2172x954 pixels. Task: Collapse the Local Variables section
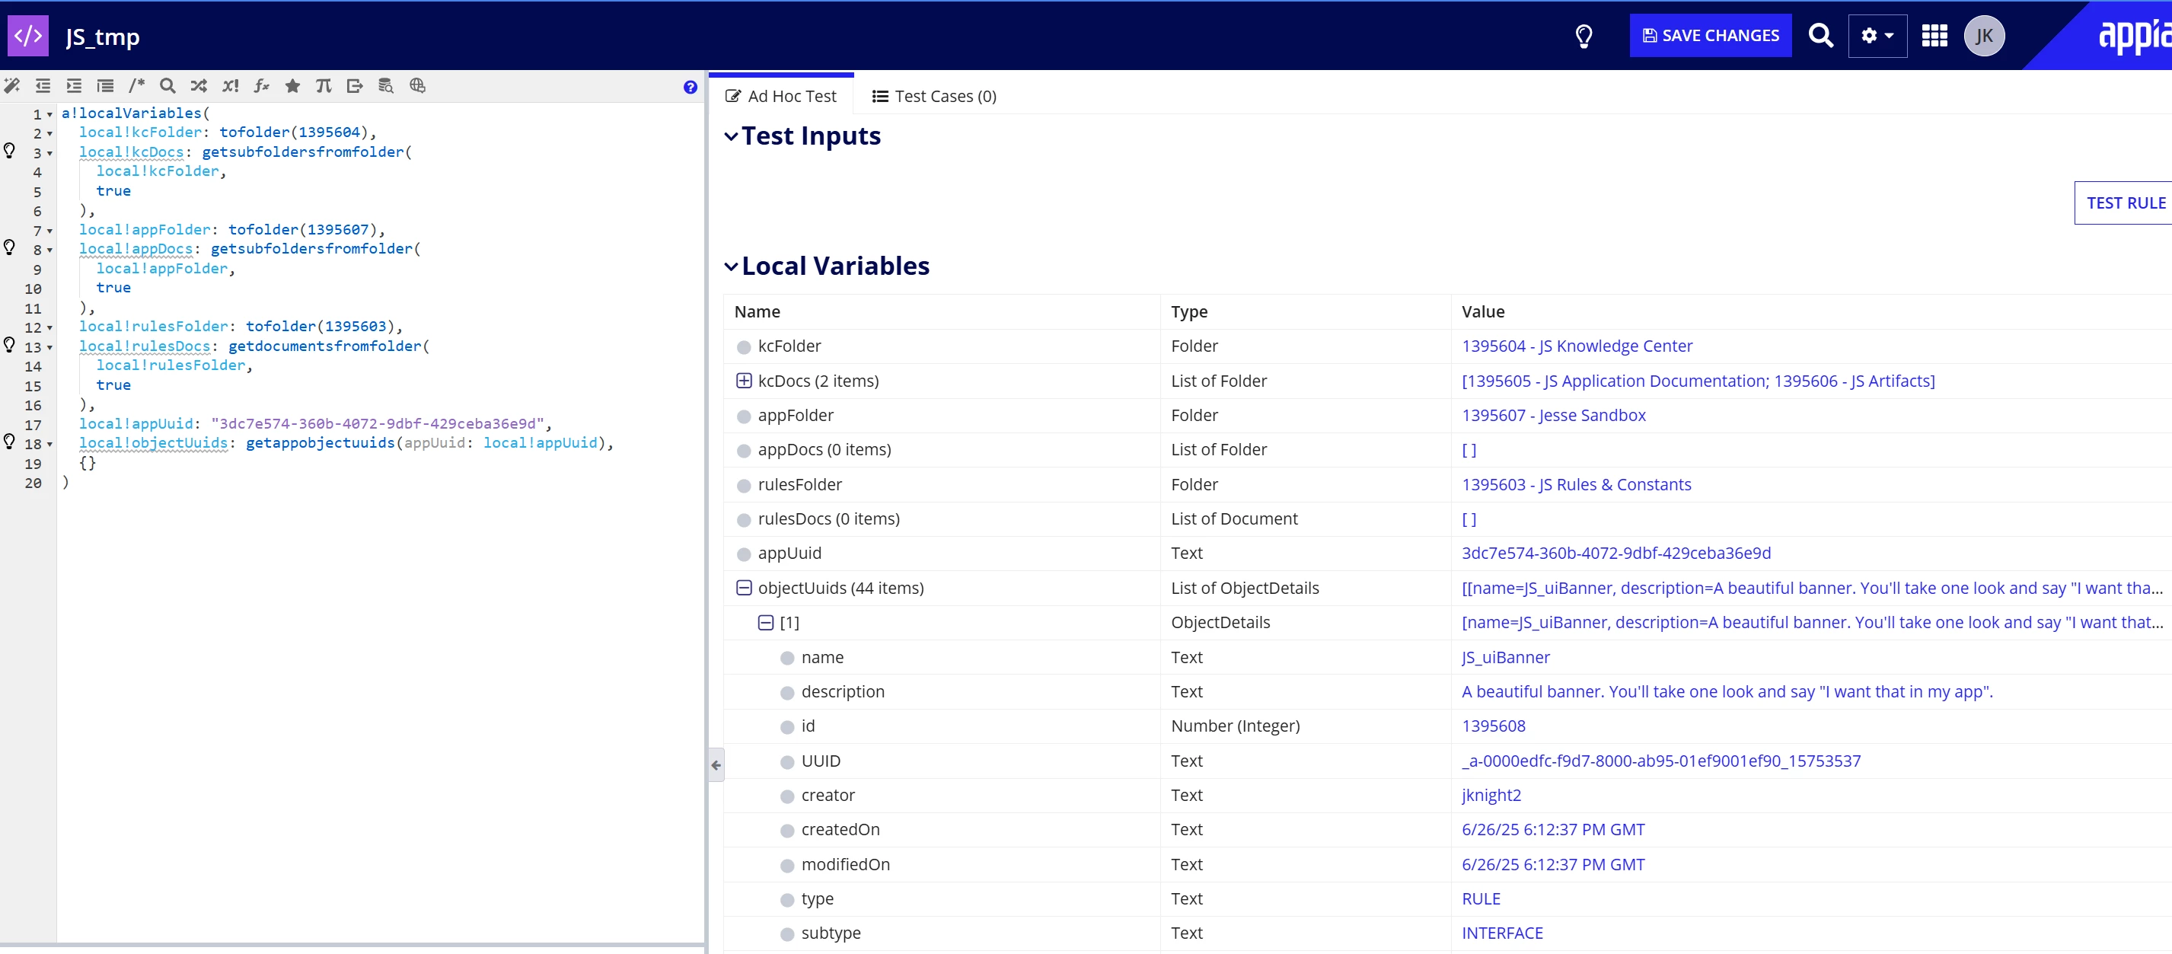[731, 266]
